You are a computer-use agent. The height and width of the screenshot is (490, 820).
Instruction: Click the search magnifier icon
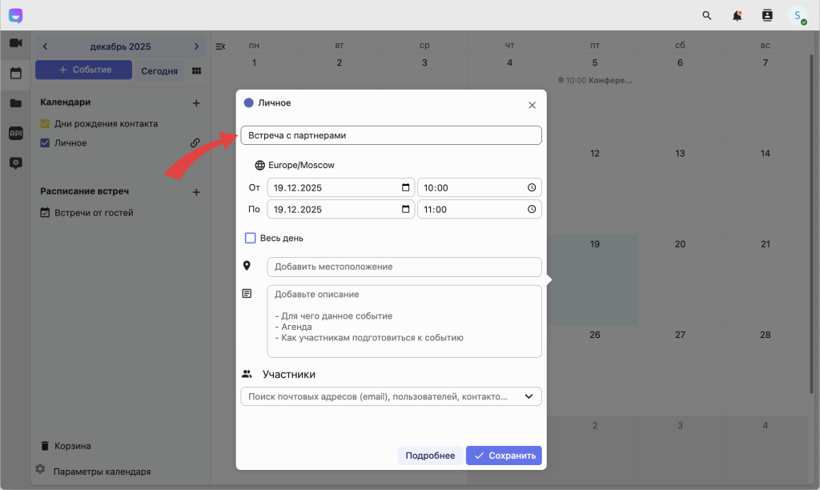pyautogui.click(x=706, y=15)
